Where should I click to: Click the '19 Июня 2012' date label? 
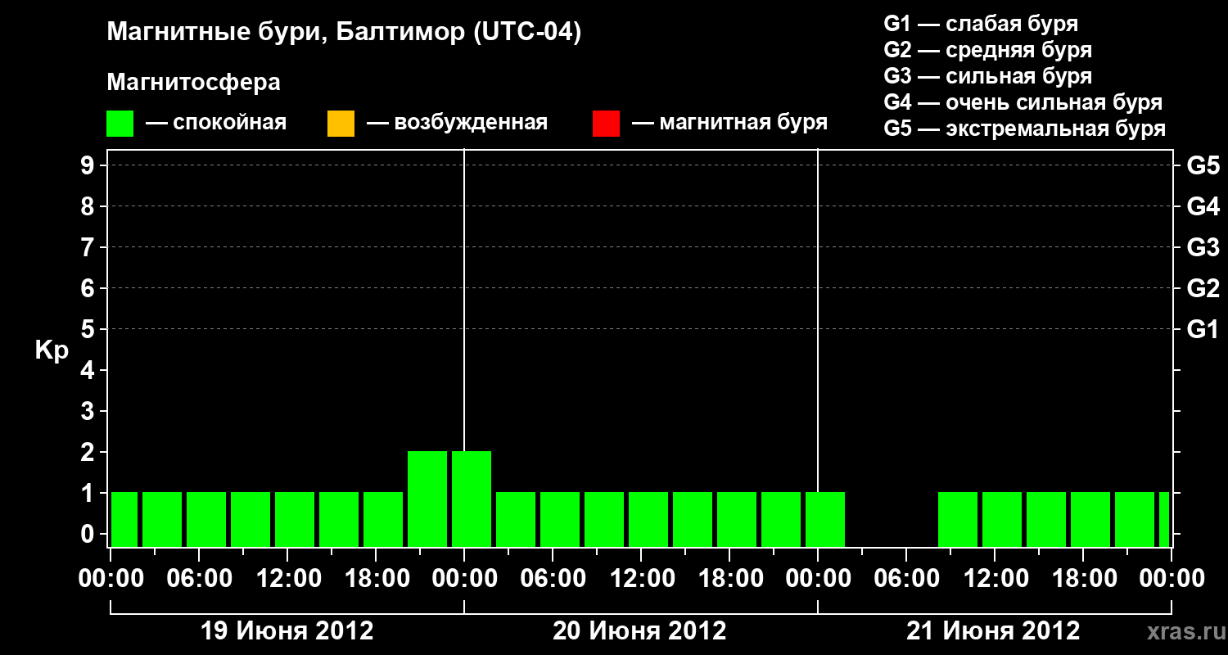(x=287, y=631)
